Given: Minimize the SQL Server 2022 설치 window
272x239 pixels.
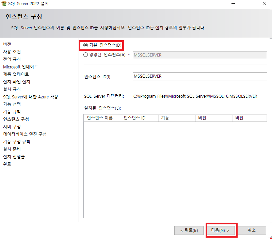Looking at the screenshot, I should coord(233,3).
